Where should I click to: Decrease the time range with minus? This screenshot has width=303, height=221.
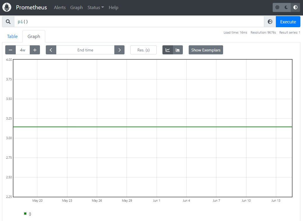click(10, 50)
